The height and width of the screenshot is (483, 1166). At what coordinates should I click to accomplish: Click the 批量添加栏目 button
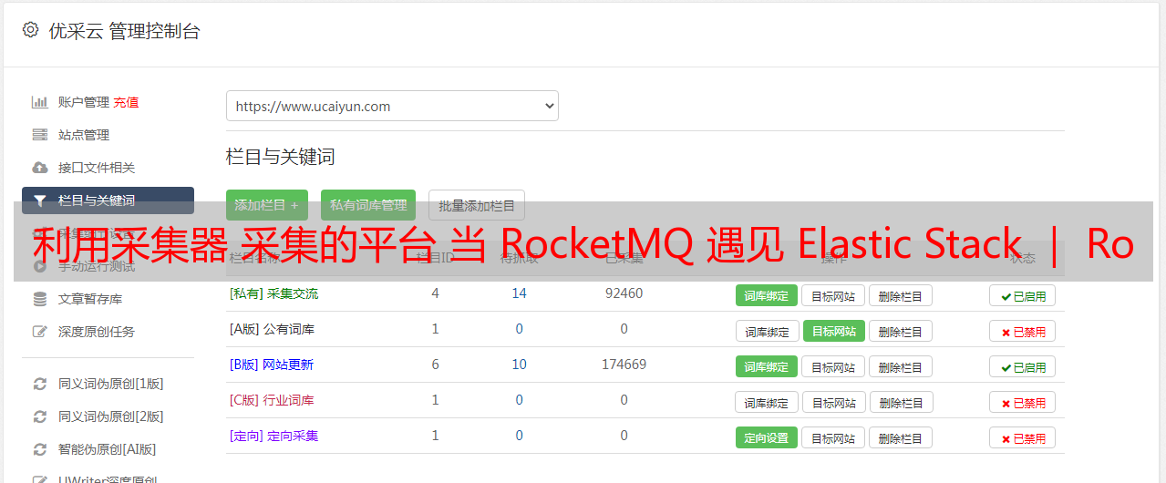(477, 205)
